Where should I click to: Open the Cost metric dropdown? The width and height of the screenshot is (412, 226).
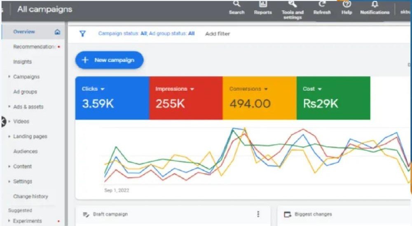point(320,89)
